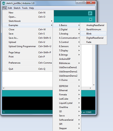
Task: Expand SPI library examples
Action: click(x=67, y=124)
